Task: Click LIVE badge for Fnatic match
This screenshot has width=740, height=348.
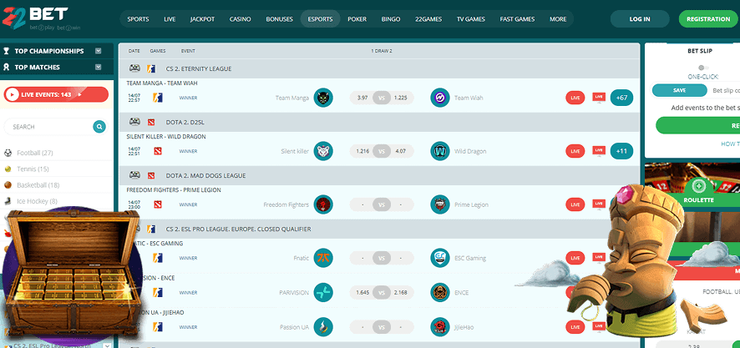Action: coord(575,258)
